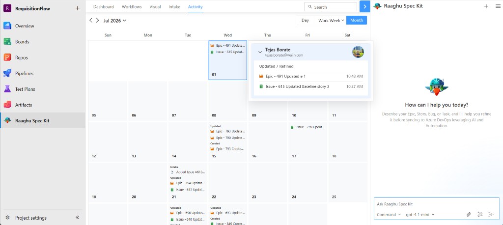This screenshot has height=225, width=503.
Task: Click the large bird mascot in chat
Action: (436, 87)
